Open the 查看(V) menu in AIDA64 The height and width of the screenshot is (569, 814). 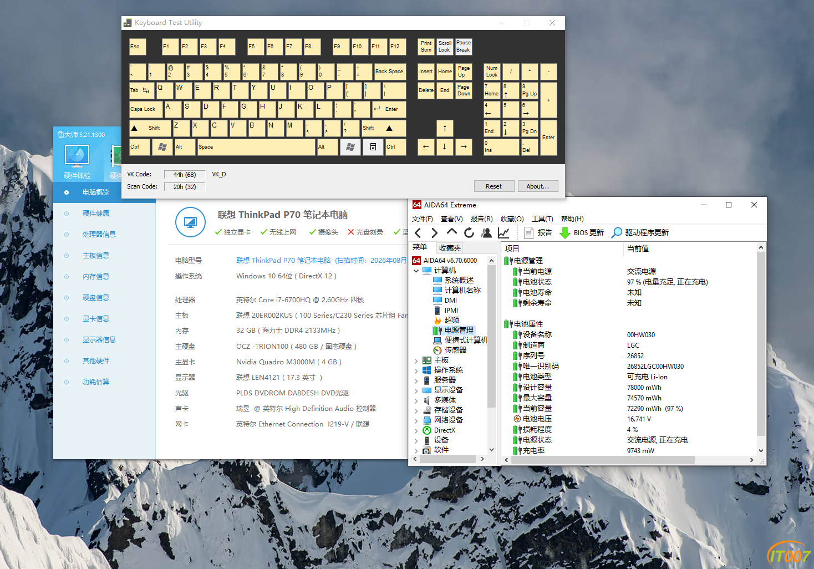click(452, 219)
